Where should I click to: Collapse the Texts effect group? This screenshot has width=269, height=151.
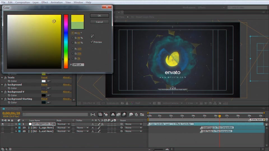(2, 77)
